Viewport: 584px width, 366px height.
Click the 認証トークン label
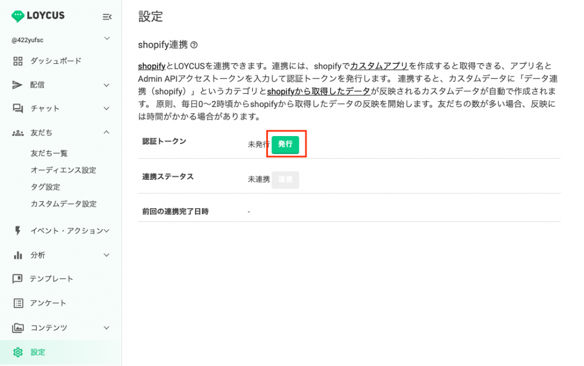point(164,141)
